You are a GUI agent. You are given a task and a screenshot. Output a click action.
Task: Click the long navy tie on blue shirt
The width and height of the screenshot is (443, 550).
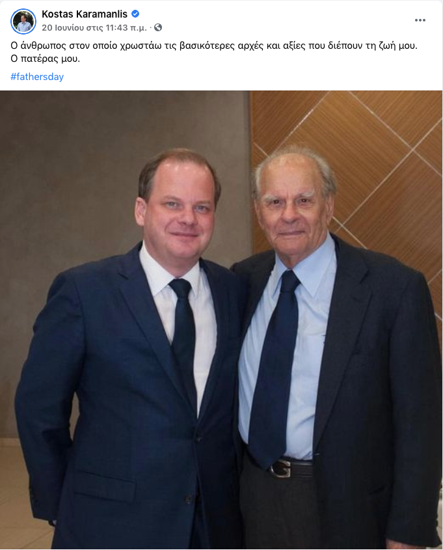point(275,368)
